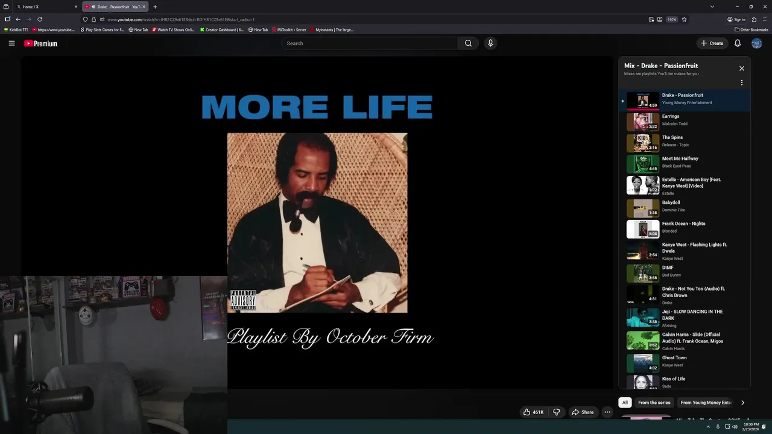Open Myinstants bookmark
The image size is (772, 434).
coord(332,30)
